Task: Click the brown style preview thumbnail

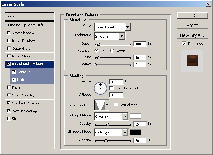Action: point(192,61)
